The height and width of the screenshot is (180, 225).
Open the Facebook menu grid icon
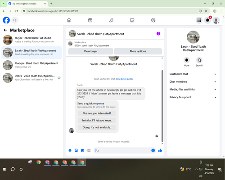coord(199,20)
